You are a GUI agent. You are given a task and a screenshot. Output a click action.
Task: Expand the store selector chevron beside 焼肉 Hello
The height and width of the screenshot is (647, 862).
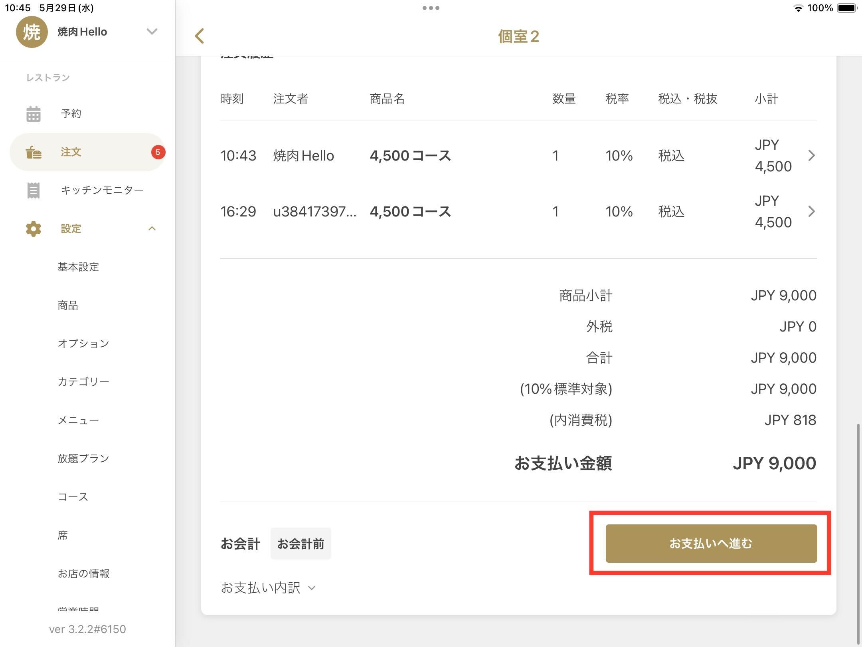[152, 32]
